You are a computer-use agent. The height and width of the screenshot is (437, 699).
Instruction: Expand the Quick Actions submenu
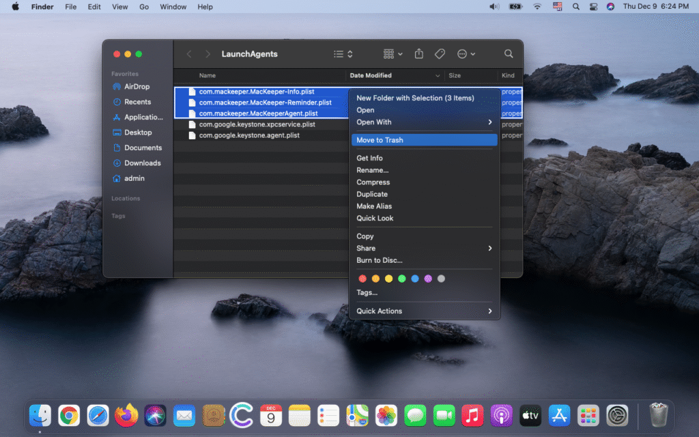click(423, 311)
